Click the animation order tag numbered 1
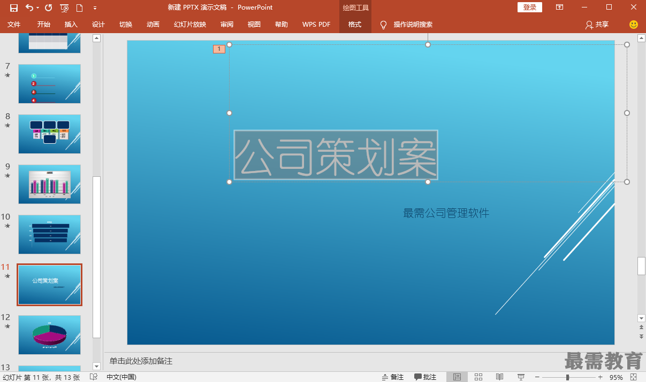Image resolution: width=646 pixels, height=382 pixels. click(x=219, y=49)
